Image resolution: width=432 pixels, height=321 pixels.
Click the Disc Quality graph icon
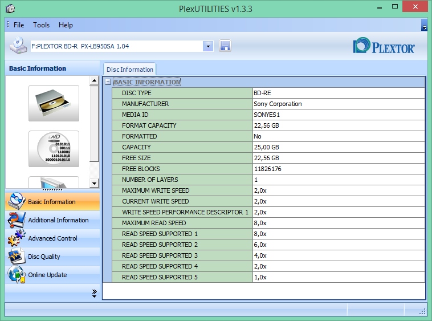coord(17,256)
